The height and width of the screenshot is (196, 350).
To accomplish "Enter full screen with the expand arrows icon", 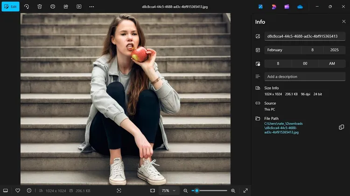I will point(245,191).
